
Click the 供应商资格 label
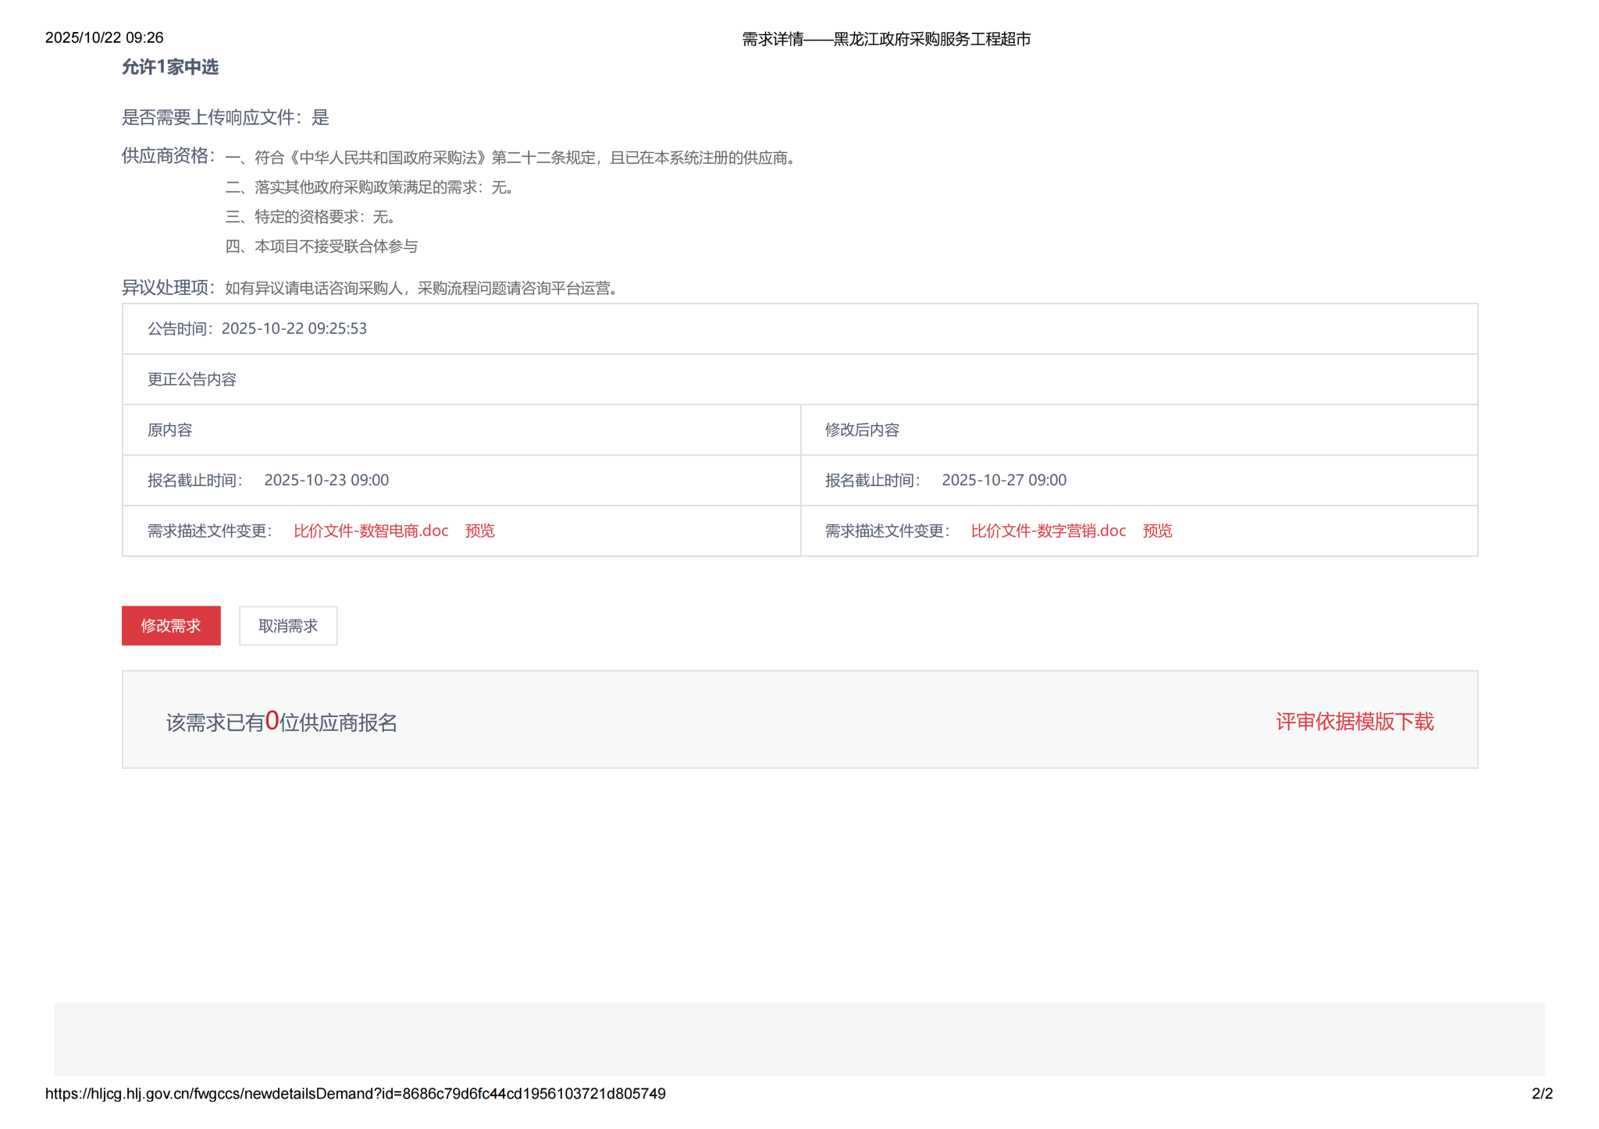[167, 156]
